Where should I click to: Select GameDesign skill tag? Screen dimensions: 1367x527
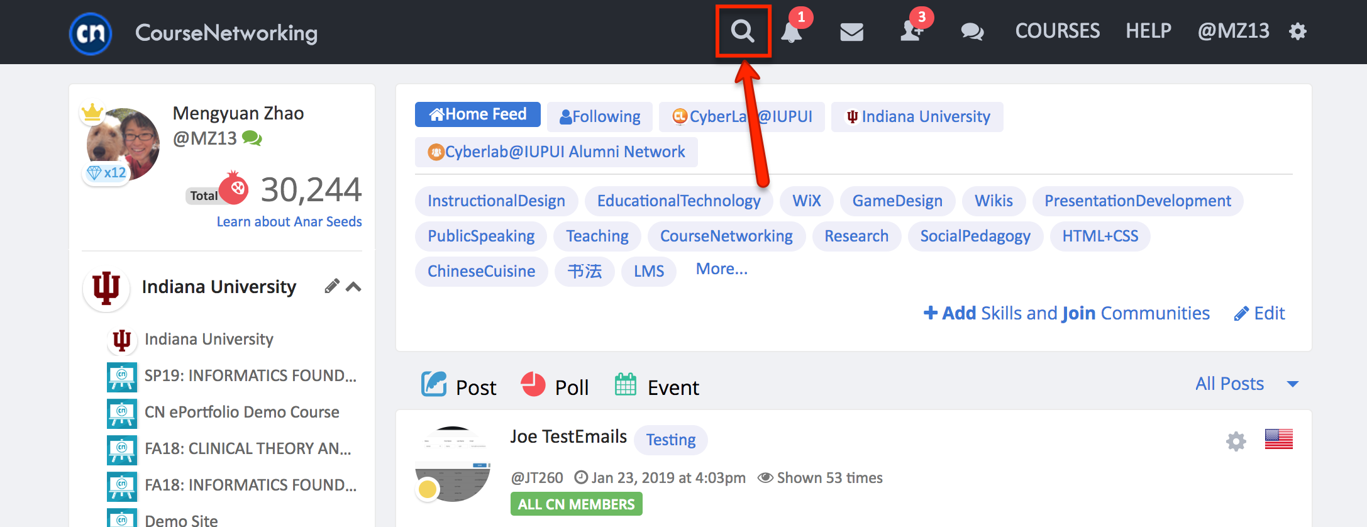tap(897, 201)
